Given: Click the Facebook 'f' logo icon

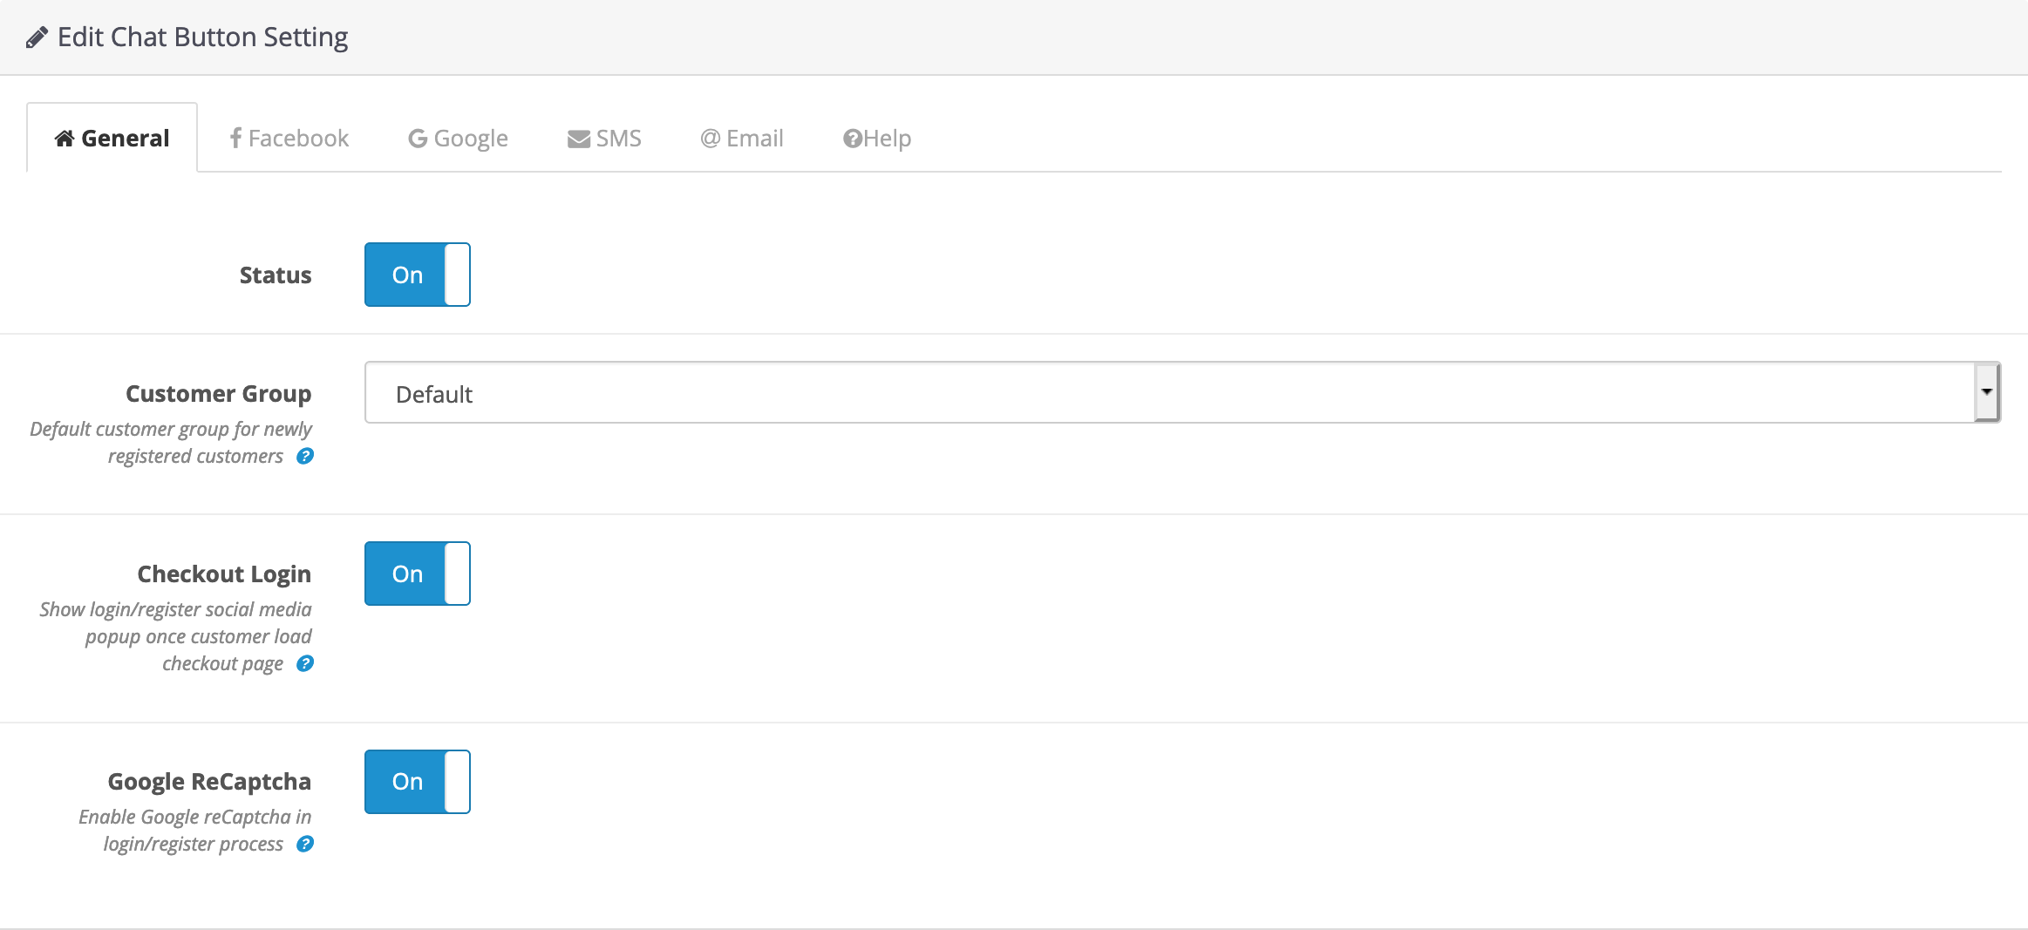Looking at the screenshot, I should 235,138.
